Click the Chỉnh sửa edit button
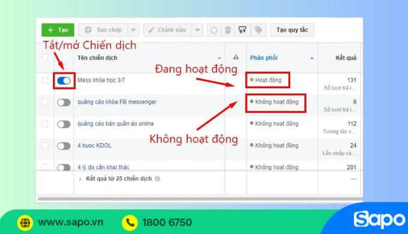 (167, 30)
